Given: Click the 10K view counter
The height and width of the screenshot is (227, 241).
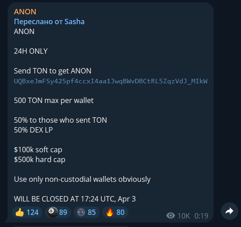Looking at the screenshot, I should click(x=184, y=216).
